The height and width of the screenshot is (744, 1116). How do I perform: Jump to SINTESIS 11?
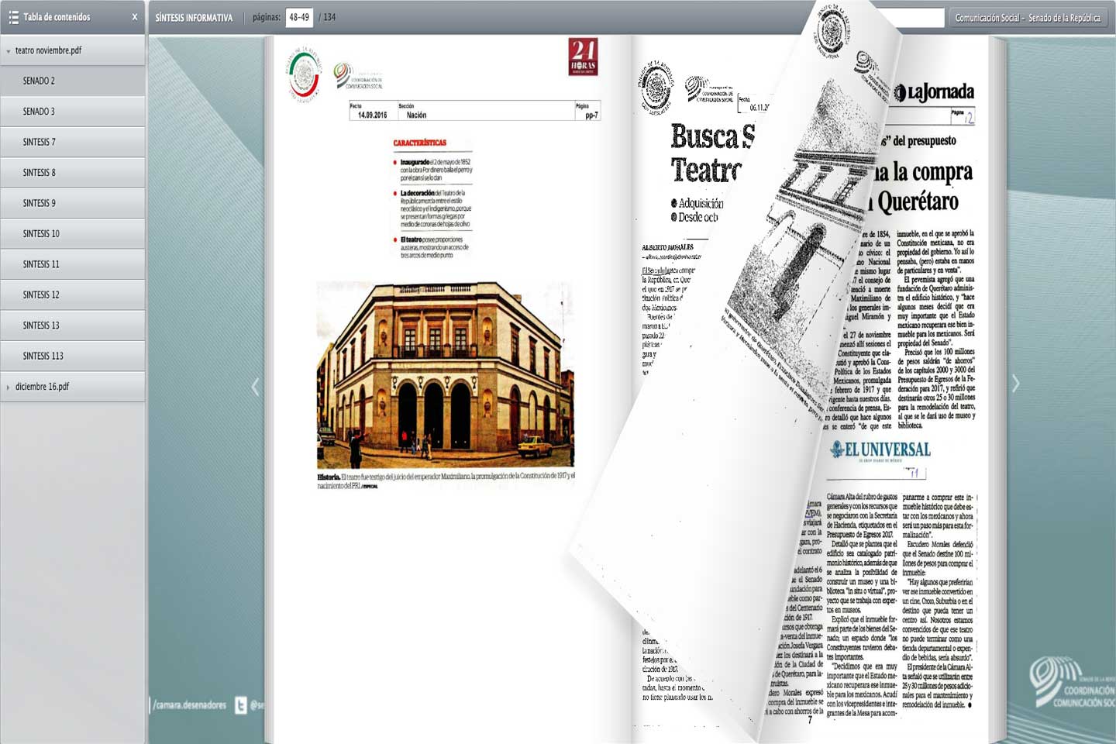tap(73, 264)
